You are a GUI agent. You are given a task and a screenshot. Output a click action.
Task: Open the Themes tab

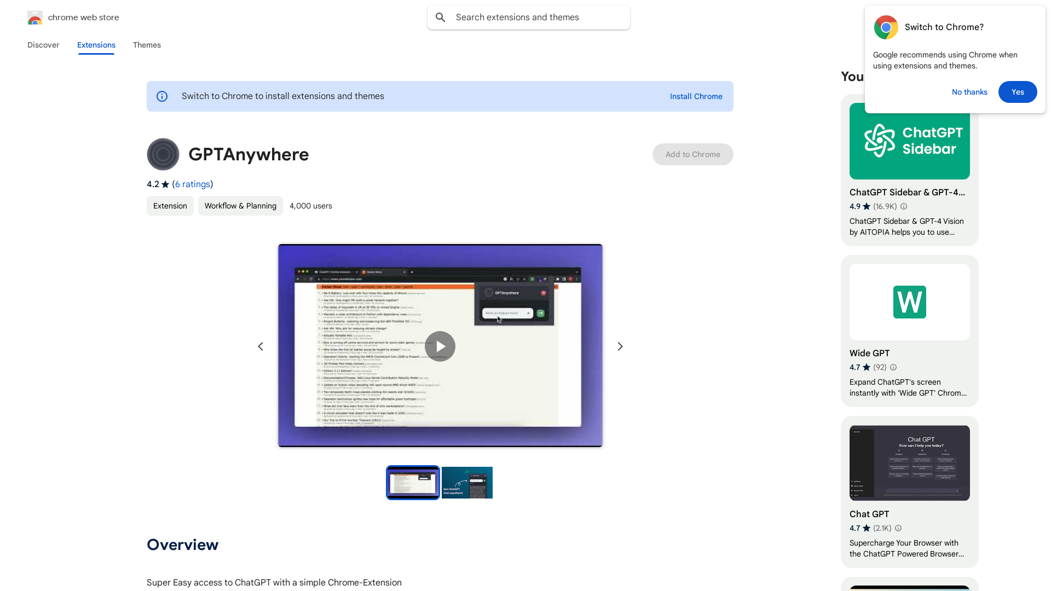pos(147,45)
